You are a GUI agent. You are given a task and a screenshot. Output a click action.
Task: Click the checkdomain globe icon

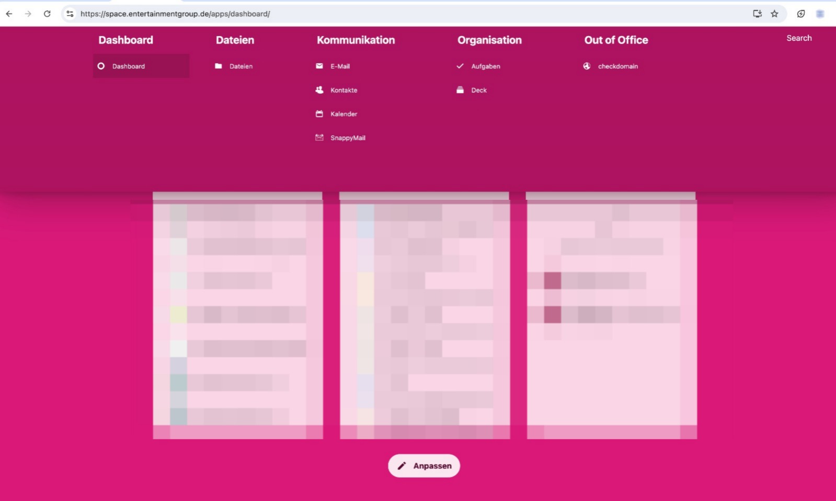pos(587,66)
